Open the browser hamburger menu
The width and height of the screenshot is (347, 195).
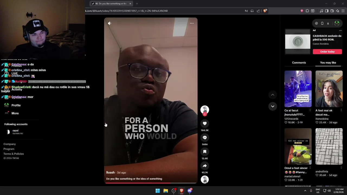(x=343, y=11)
